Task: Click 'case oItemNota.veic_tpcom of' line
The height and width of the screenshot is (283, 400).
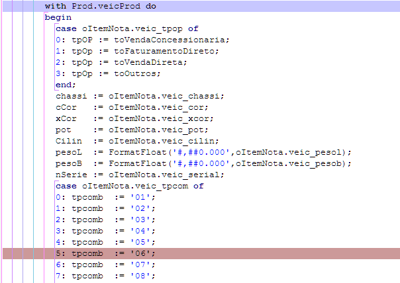Action: 130,186
